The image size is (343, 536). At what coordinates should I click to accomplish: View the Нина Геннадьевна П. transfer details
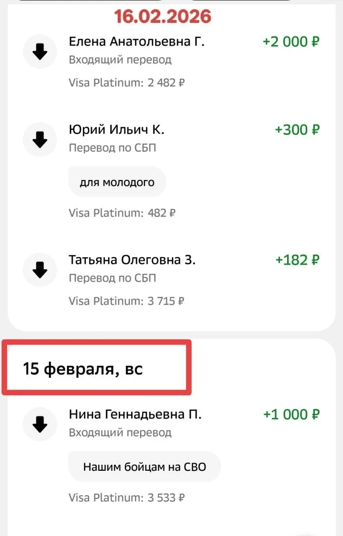(135, 414)
